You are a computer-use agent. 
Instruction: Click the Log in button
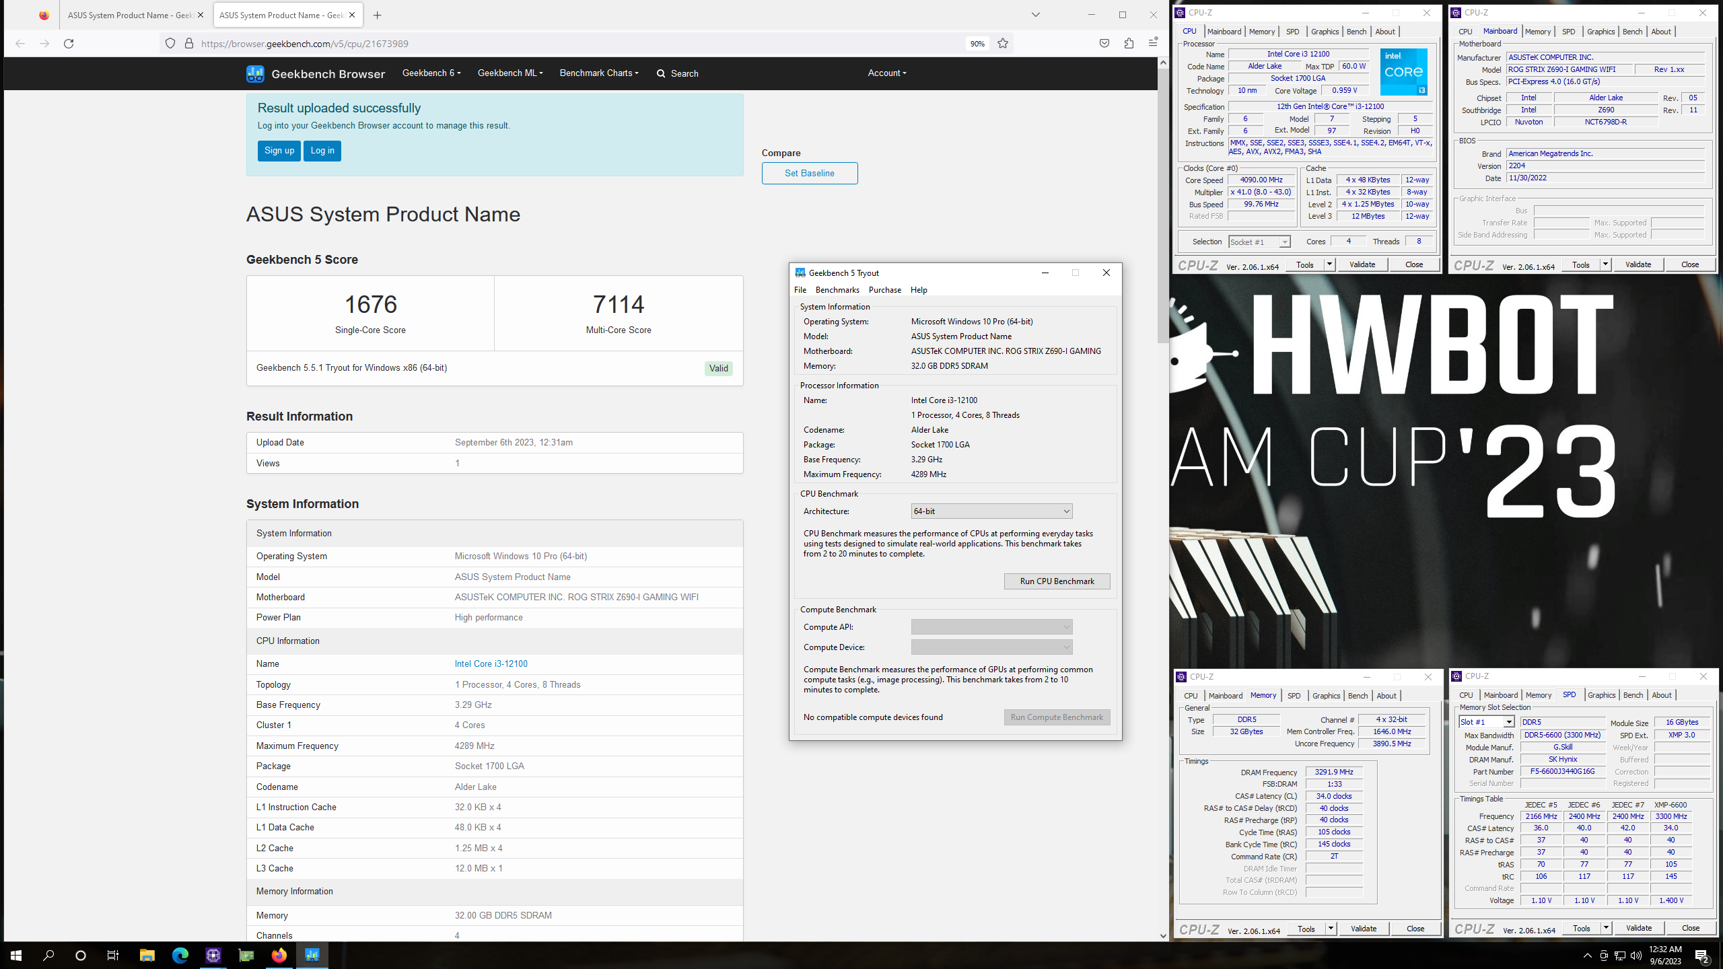(x=322, y=151)
